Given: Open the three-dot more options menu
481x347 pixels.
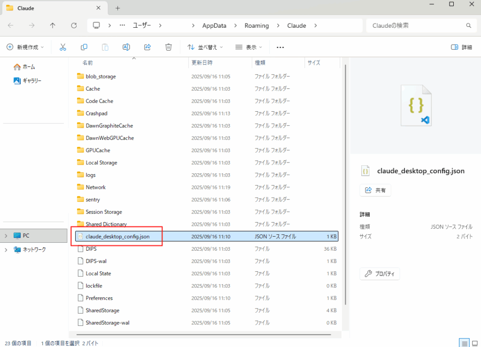Looking at the screenshot, I should point(280,47).
